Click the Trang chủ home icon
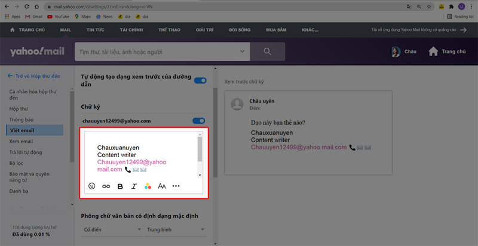Screen dimensions: 478x246 [x=434, y=52]
